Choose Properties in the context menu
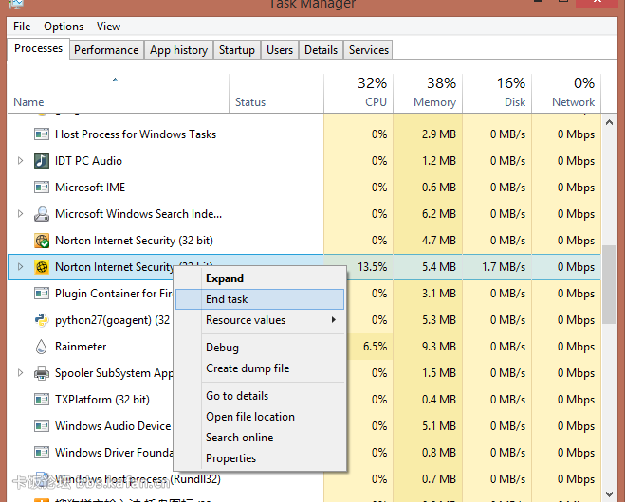 pos(260,458)
